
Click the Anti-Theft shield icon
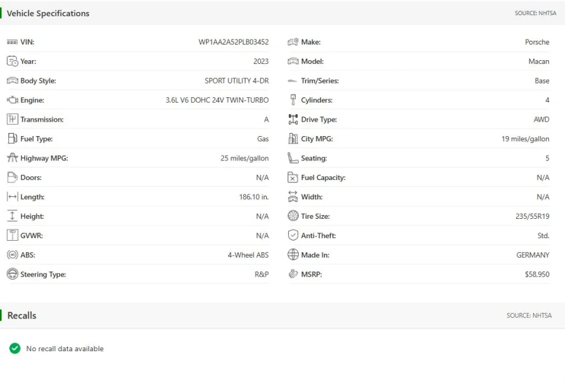(293, 235)
